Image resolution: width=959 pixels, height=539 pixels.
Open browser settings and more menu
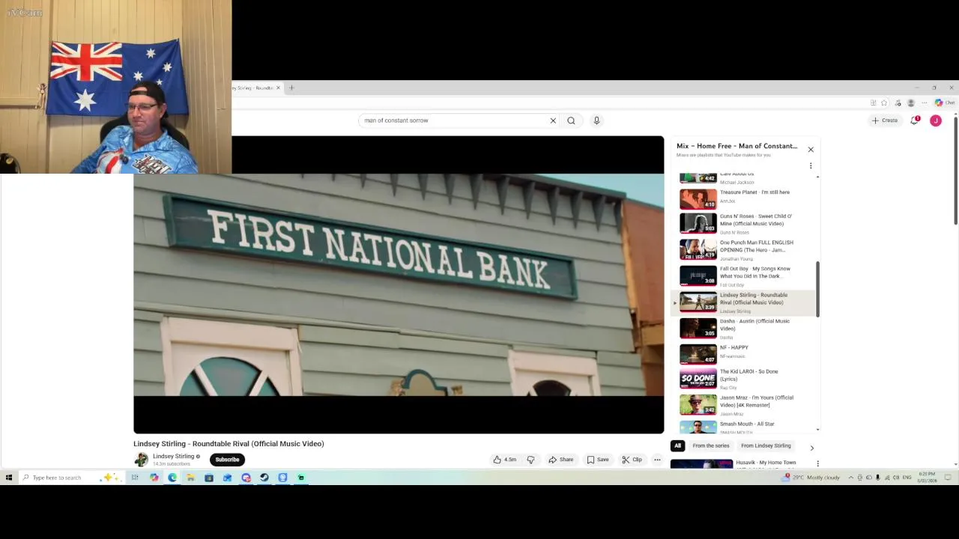point(925,103)
